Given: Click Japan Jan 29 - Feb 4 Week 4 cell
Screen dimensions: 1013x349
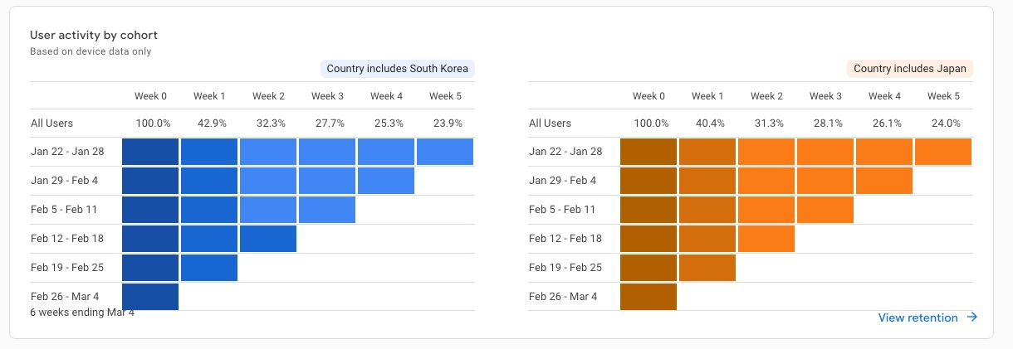Looking at the screenshot, I should click(x=884, y=181).
